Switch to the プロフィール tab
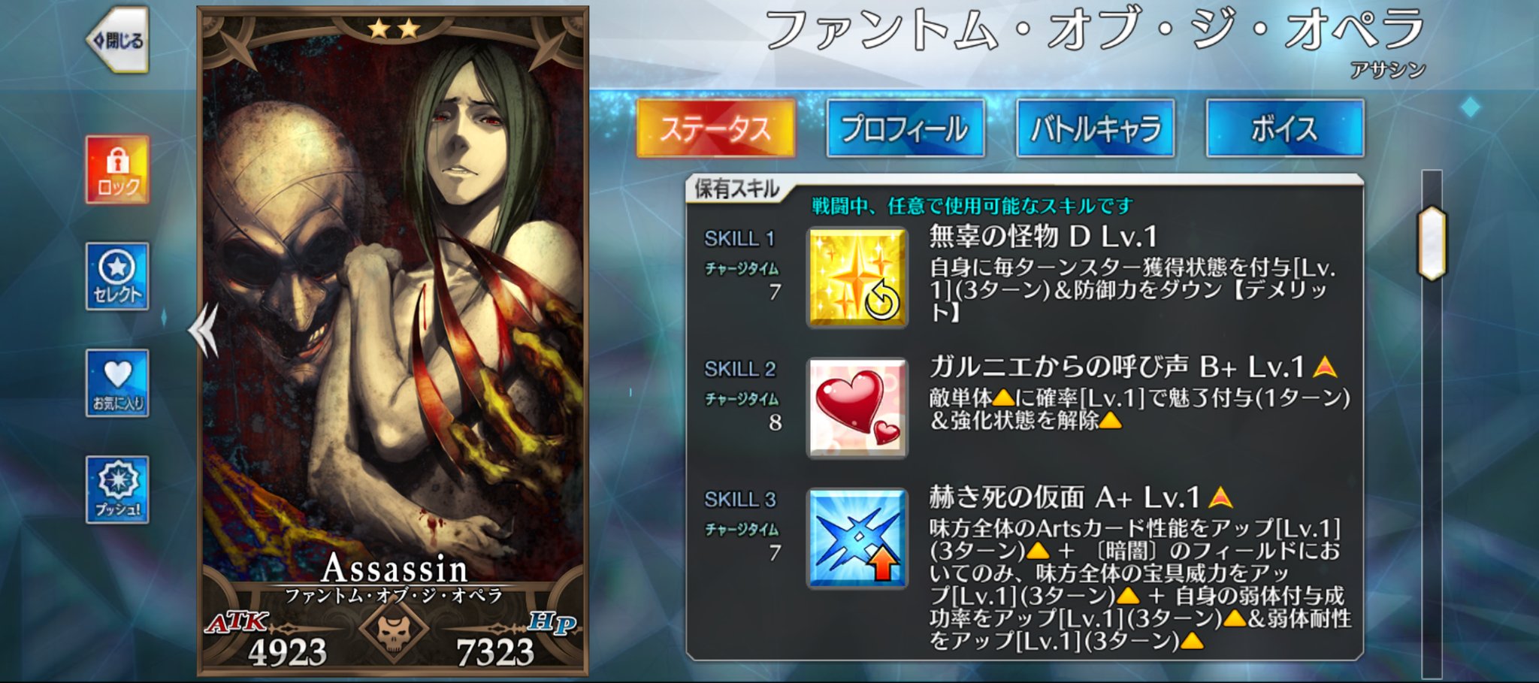Screen dimensions: 1539x683 click(x=905, y=128)
